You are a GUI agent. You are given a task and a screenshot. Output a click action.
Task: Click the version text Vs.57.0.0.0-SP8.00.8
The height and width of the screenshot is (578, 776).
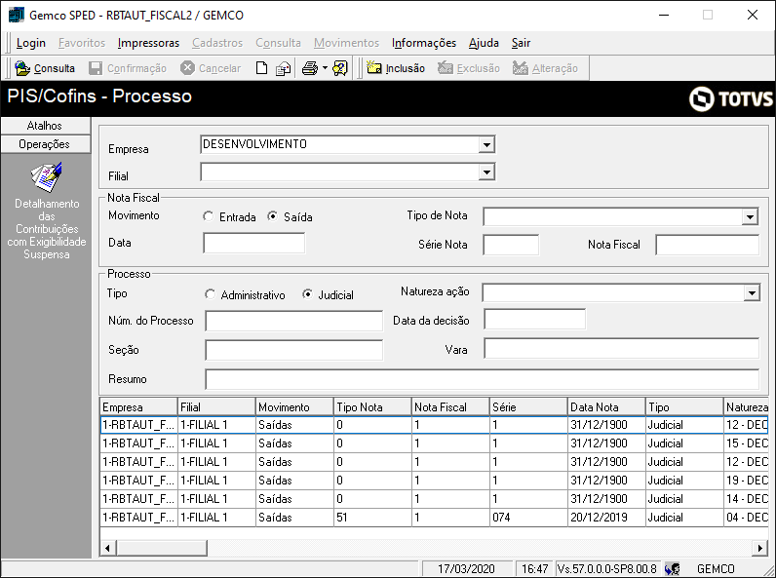[607, 568]
